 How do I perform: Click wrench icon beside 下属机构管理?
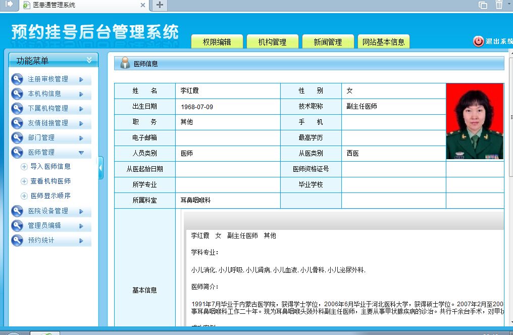coord(17,109)
